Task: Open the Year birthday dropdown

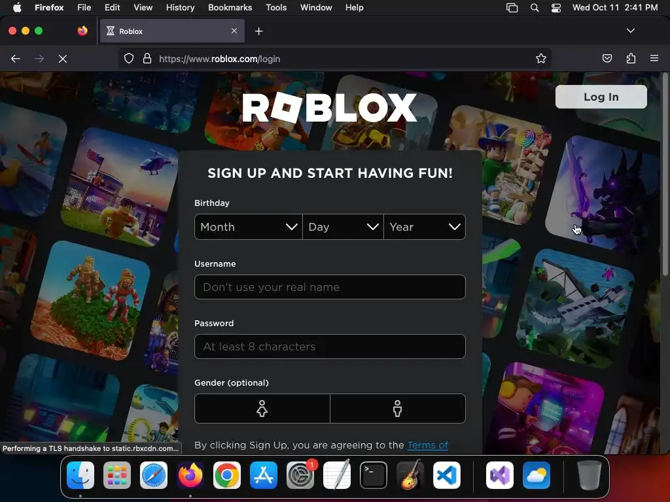Action: point(425,227)
